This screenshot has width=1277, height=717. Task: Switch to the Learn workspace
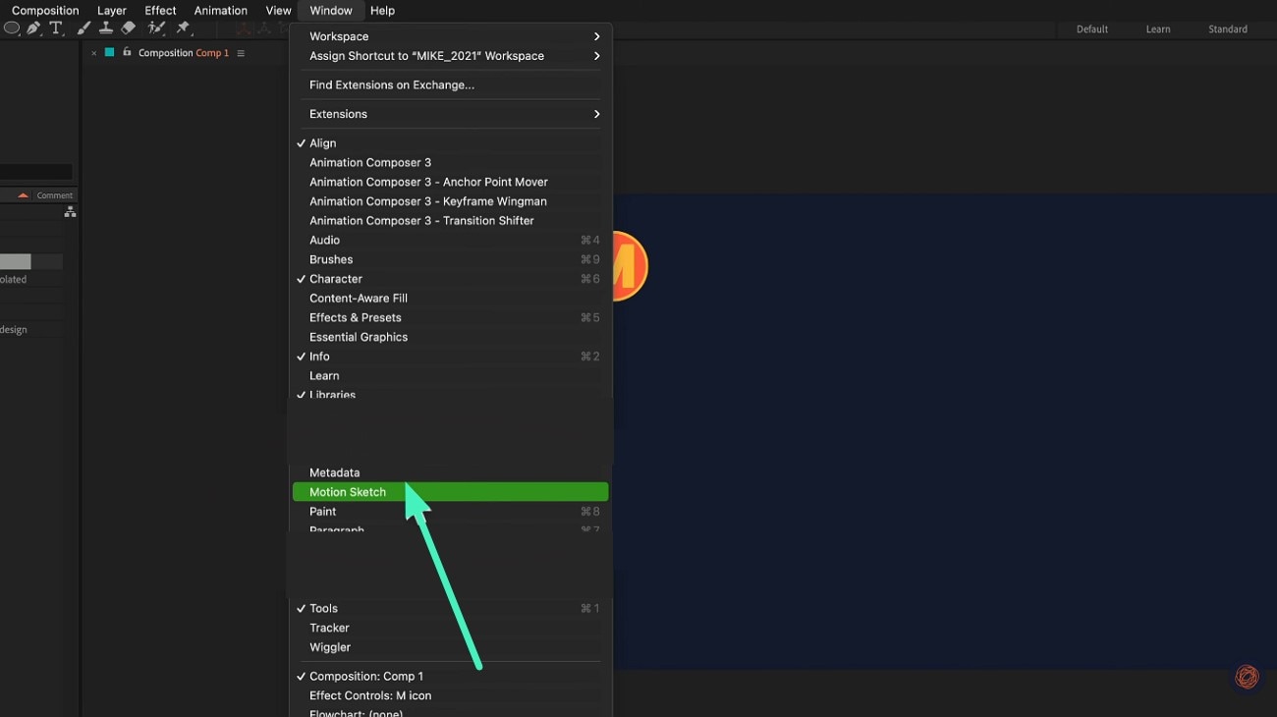(x=1157, y=28)
